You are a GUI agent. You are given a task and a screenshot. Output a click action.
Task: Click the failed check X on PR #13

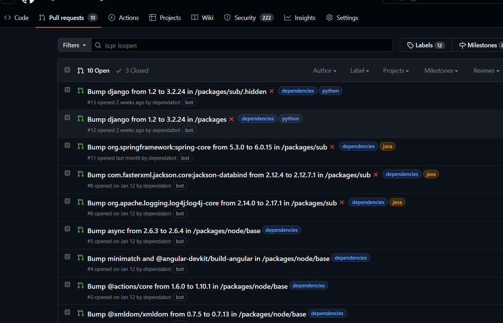pyautogui.click(x=272, y=91)
